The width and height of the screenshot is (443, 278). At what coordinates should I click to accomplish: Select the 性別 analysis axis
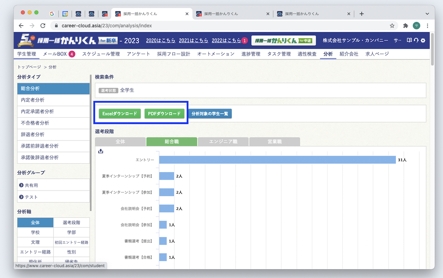point(72,252)
